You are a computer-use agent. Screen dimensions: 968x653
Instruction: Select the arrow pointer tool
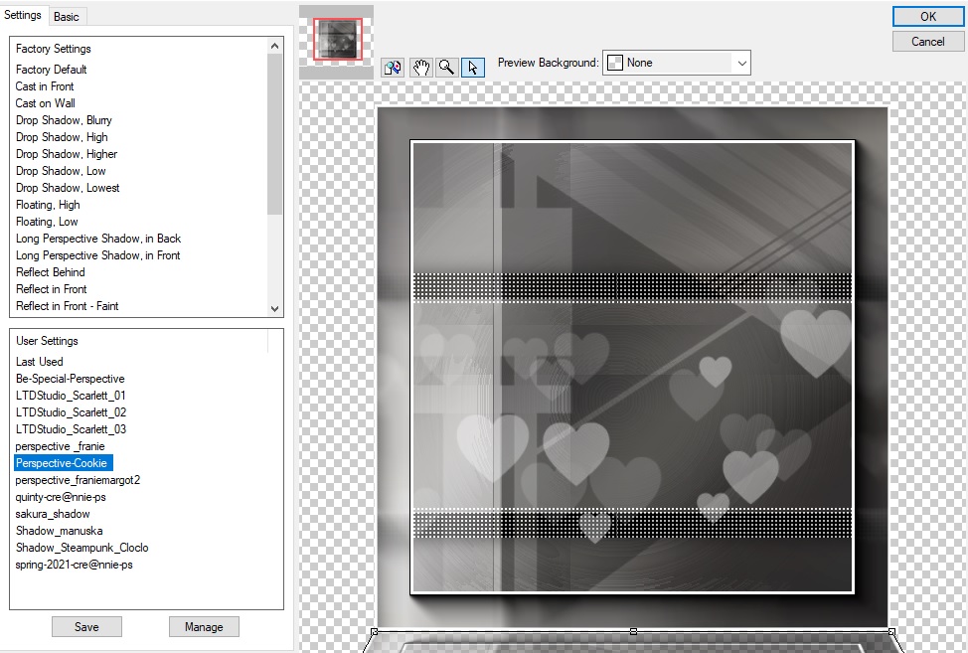click(473, 67)
